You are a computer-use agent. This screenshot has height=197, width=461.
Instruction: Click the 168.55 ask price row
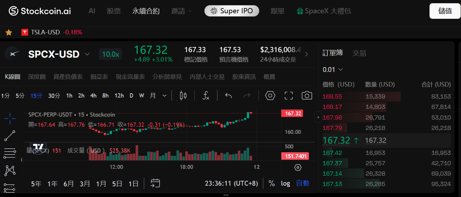[x=387, y=97]
